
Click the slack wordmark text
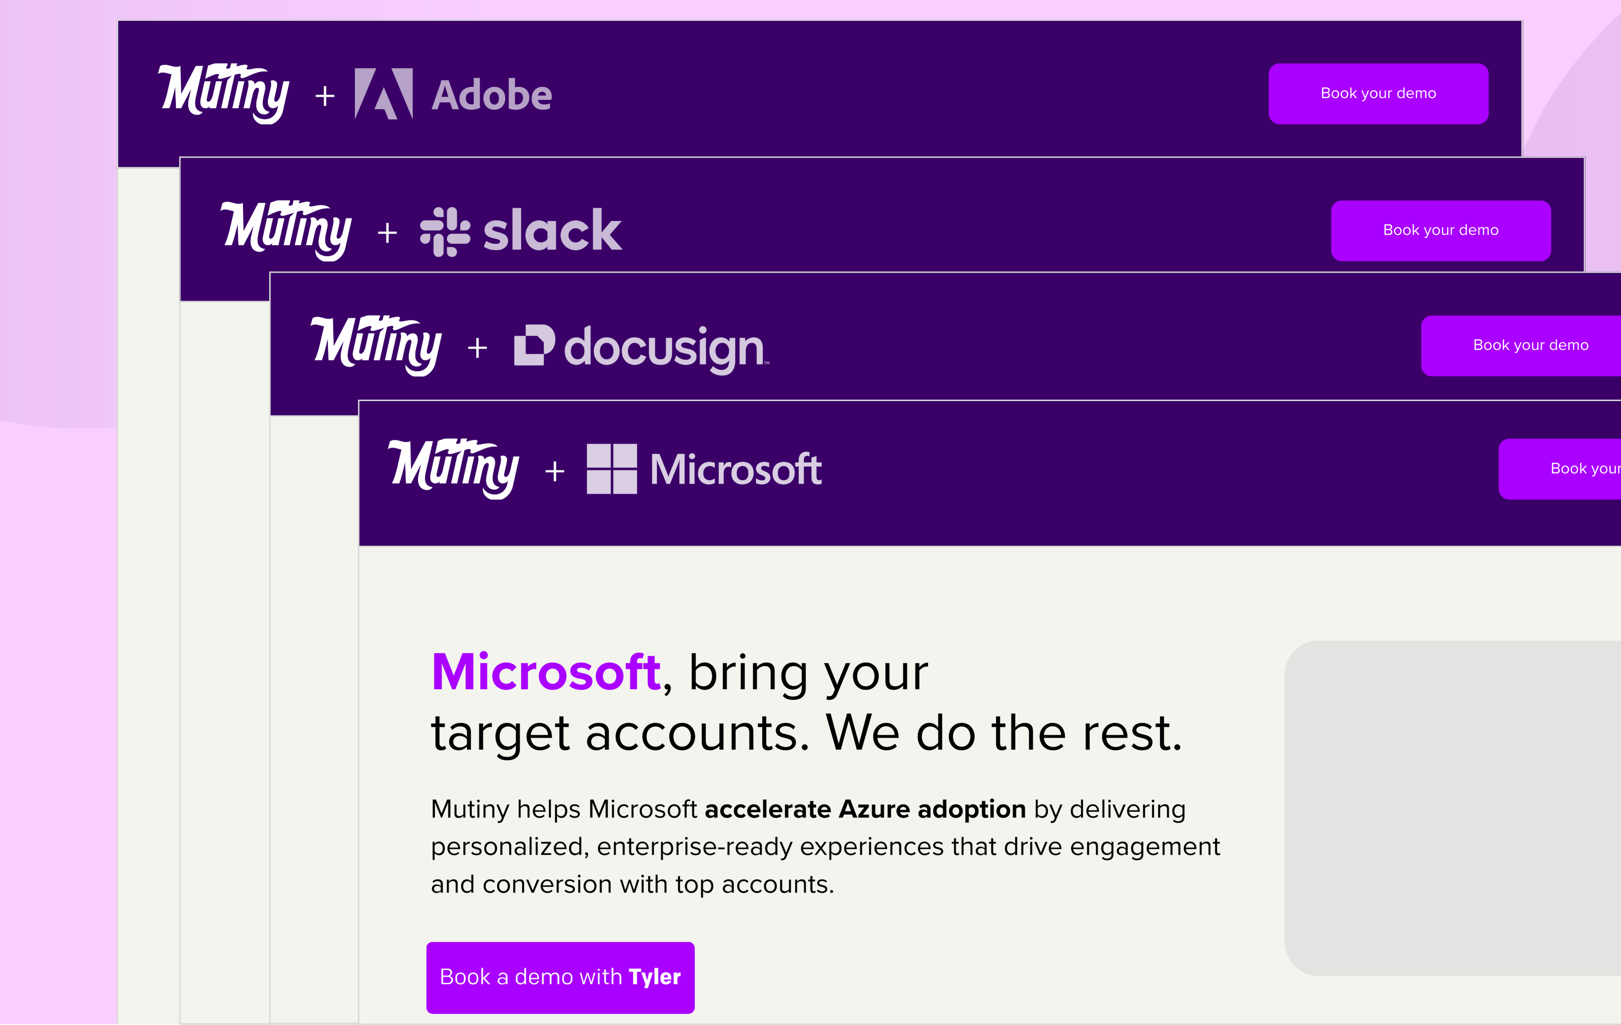552,231
